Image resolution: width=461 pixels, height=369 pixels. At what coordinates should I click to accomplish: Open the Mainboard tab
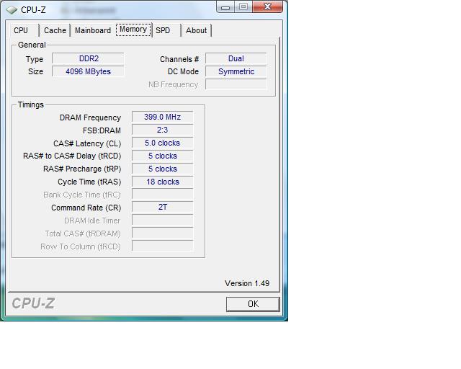[x=93, y=30]
